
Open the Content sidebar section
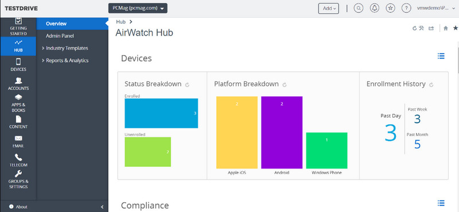18,123
